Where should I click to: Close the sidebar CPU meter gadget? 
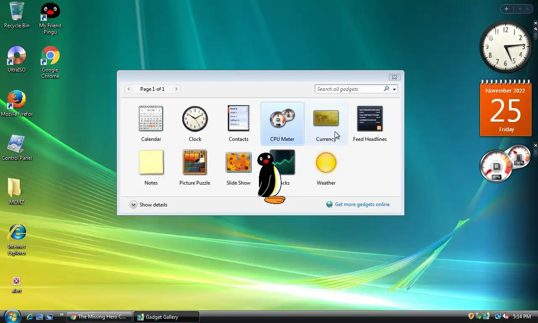coord(535,146)
